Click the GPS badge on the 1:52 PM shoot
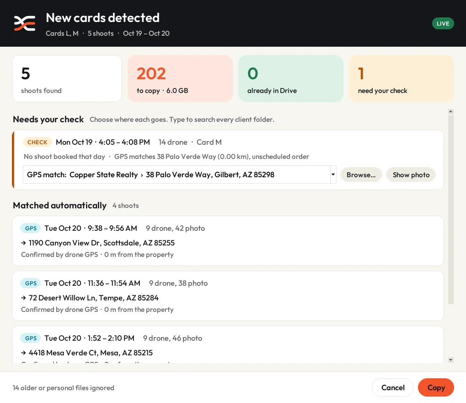The image size is (466, 403). click(31, 338)
